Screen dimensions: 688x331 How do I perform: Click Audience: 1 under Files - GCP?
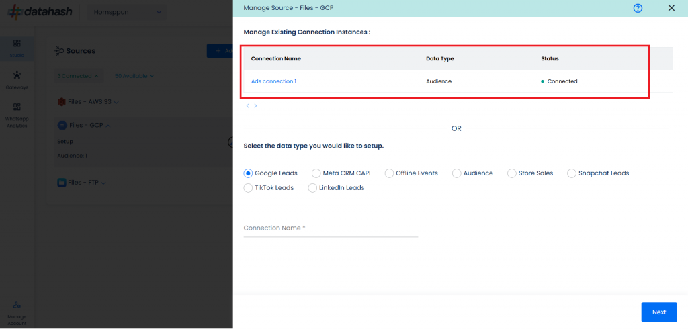point(73,156)
